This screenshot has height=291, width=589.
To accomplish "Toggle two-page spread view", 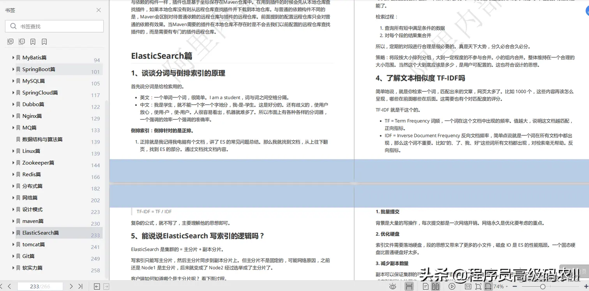I will 436,286.
